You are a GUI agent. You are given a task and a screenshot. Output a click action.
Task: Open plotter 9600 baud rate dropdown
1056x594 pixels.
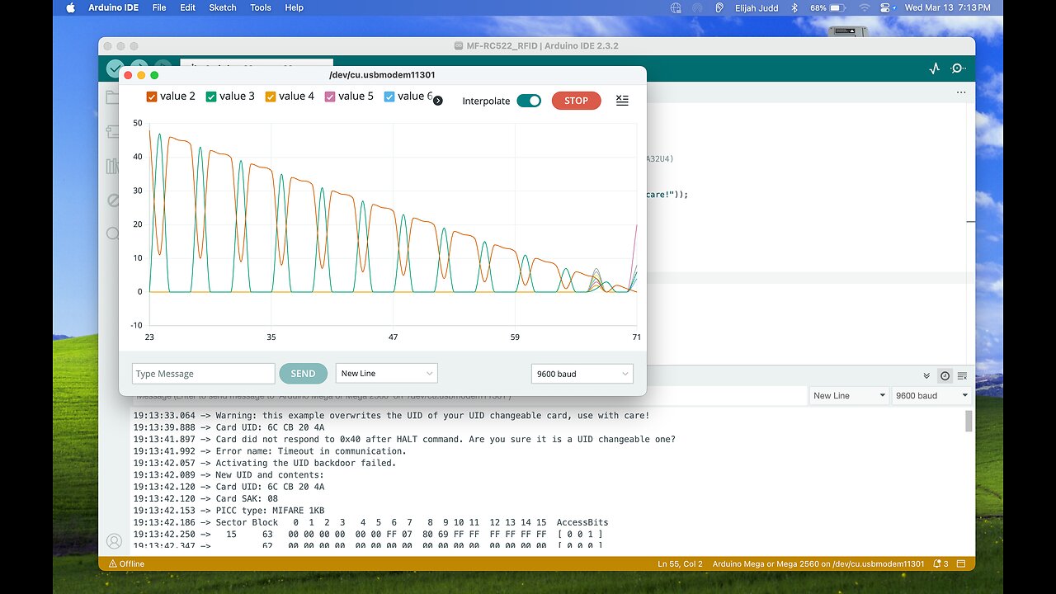tap(582, 374)
